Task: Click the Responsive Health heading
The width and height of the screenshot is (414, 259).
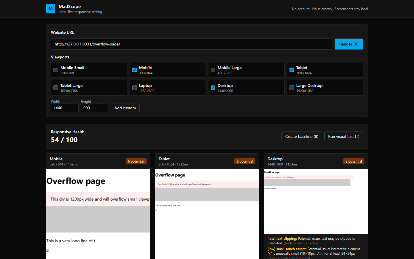Action: [x=68, y=132]
